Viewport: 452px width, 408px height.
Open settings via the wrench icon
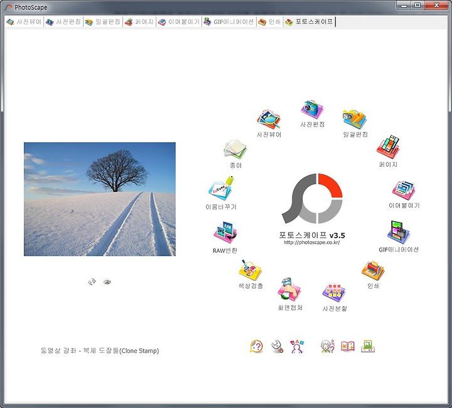277,346
